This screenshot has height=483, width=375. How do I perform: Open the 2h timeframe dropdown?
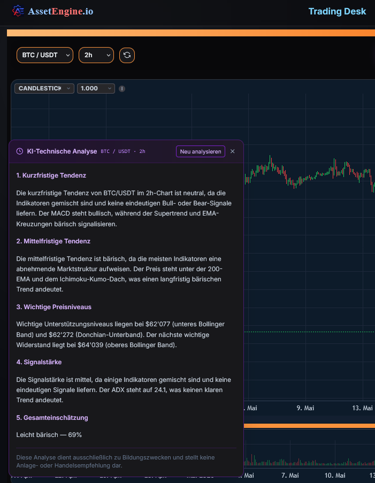click(96, 55)
